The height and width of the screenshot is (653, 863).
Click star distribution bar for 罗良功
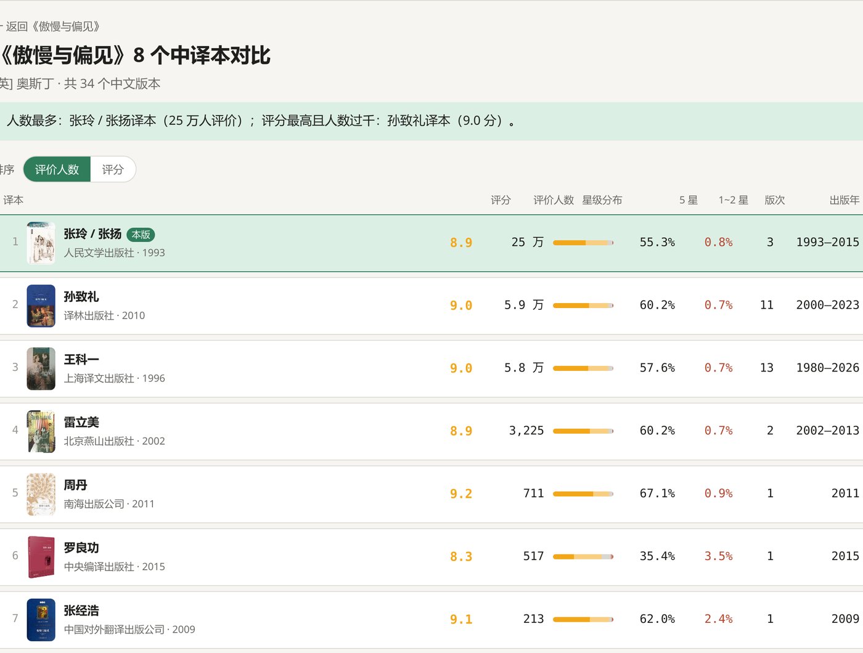pyautogui.click(x=583, y=557)
